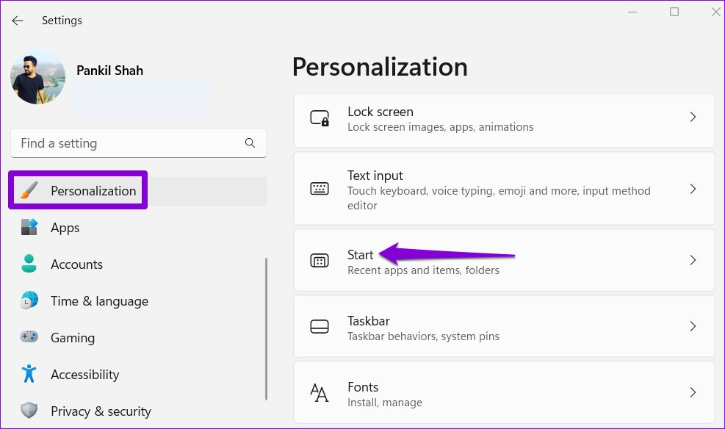Screen dimensions: 725x429
Task: Click the Find a setting search box
Action: tap(139, 143)
